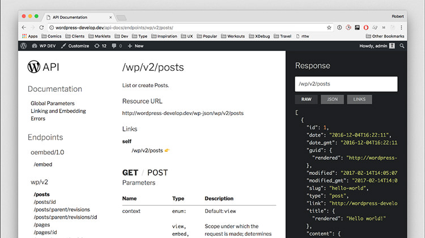Open Customize in the admin bar
The width and height of the screenshot is (425, 238).
75,46
